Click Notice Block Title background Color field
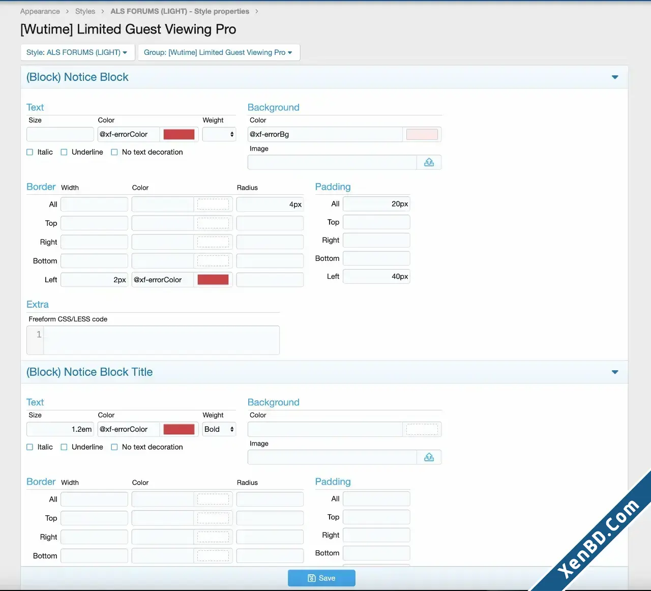Viewport: 651px width, 591px height. pyautogui.click(x=325, y=429)
